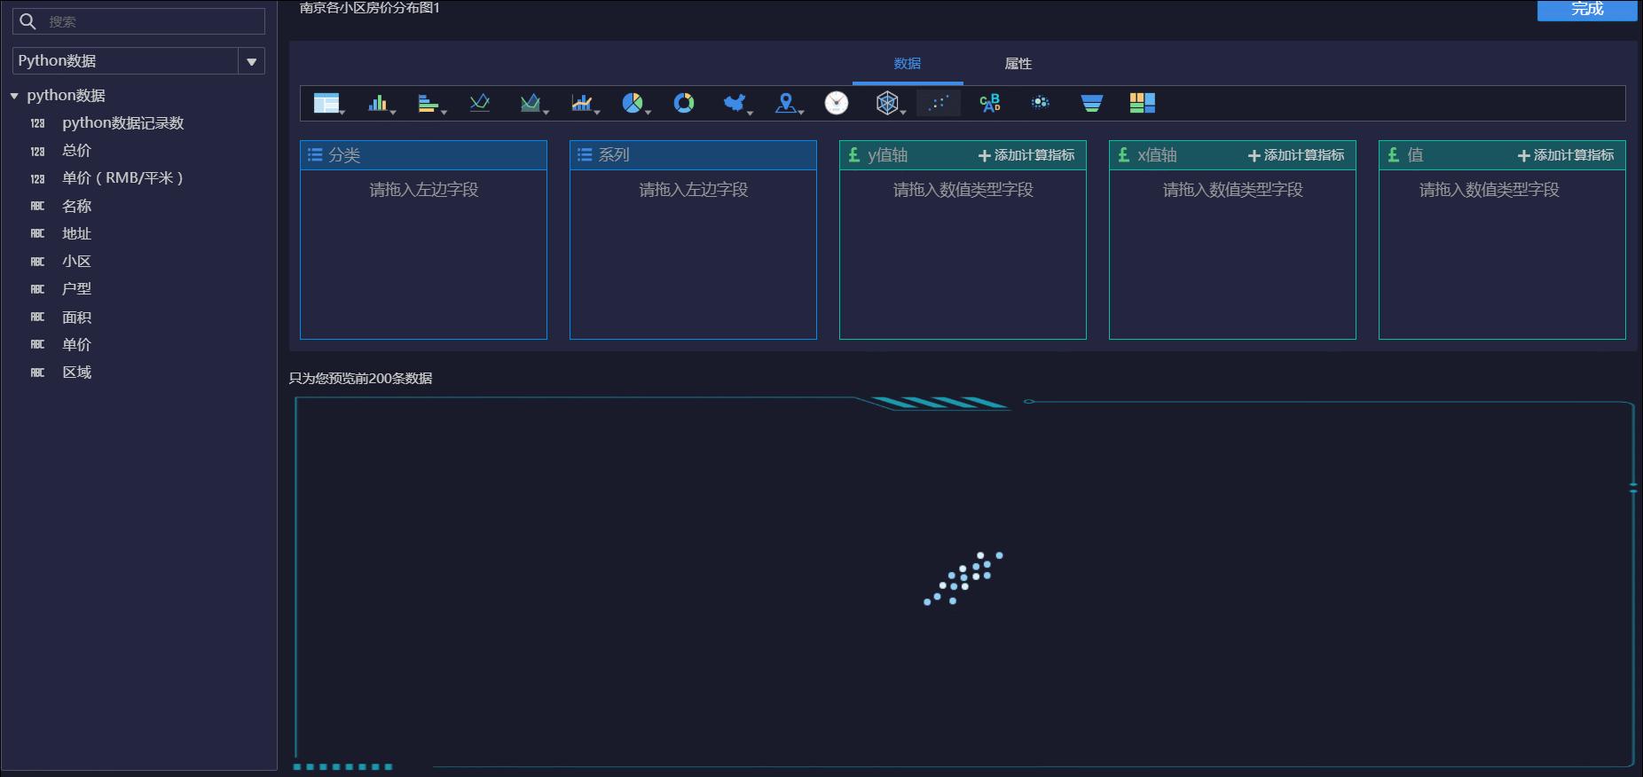This screenshot has height=777, width=1643.
Task: Add calculated indicator to 值 panel
Action: 1566,155
